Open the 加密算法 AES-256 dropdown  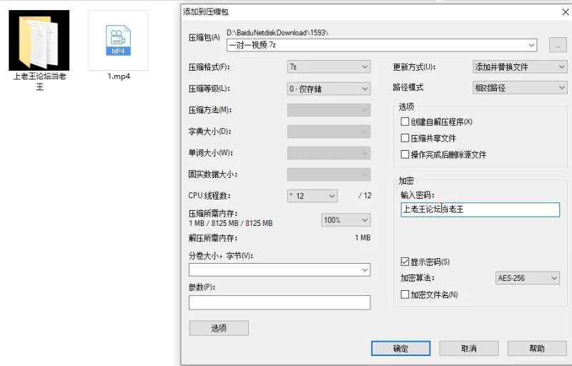click(527, 278)
